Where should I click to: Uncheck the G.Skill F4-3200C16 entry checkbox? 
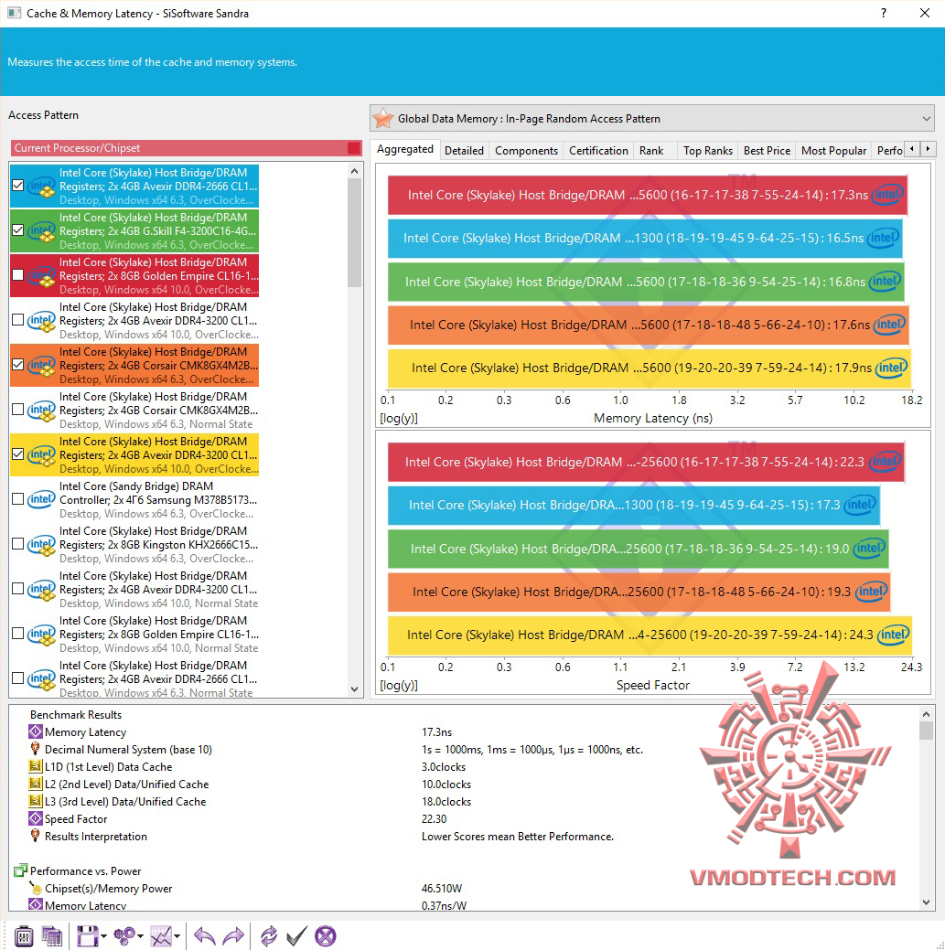(x=17, y=230)
